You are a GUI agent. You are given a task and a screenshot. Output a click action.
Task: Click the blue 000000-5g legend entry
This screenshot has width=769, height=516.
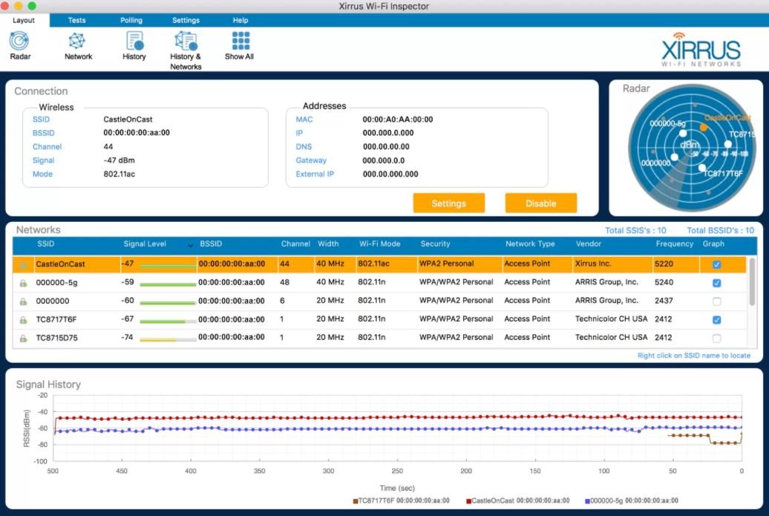click(632, 501)
